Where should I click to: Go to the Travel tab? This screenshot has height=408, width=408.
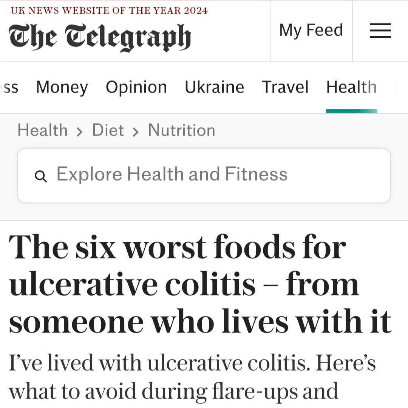(285, 87)
